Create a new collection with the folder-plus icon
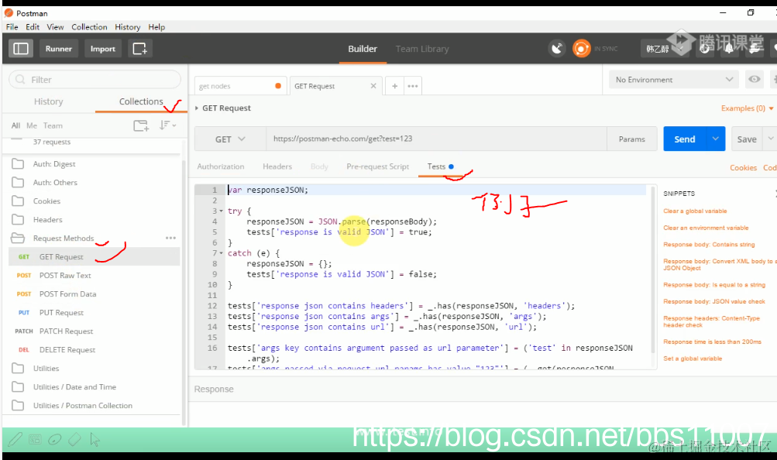This screenshot has width=777, height=460. [x=141, y=125]
